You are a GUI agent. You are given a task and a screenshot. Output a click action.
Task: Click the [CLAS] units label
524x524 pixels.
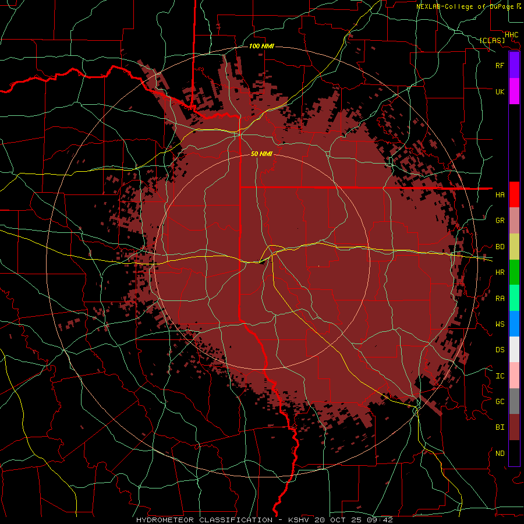point(492,40)
